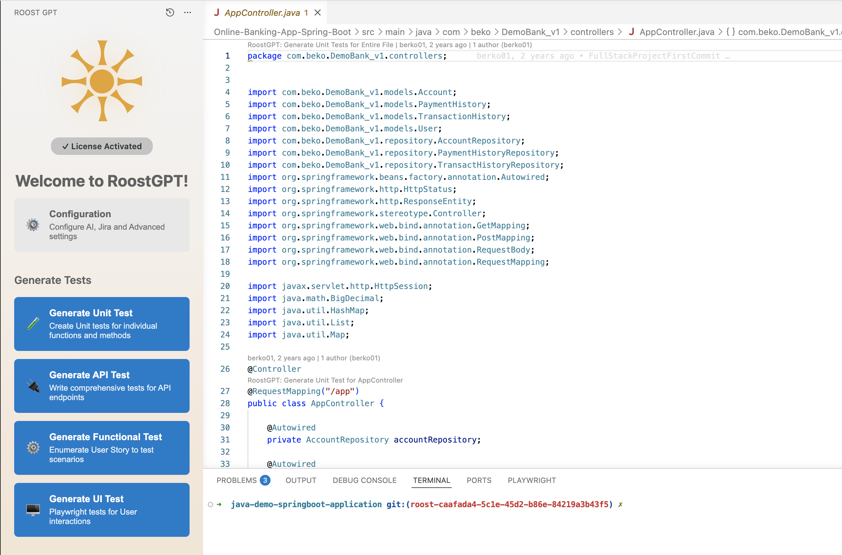Expand the terminal command circle indicator
This screenshot has width=842, height=555.
[210, 504]
